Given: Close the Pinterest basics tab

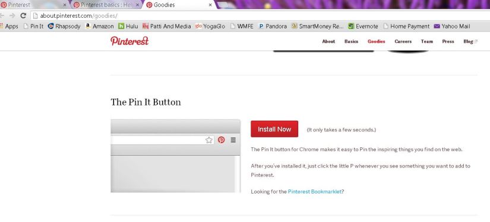Looking at the screenshot, I should pyautogui.click(x=137, y=5).
